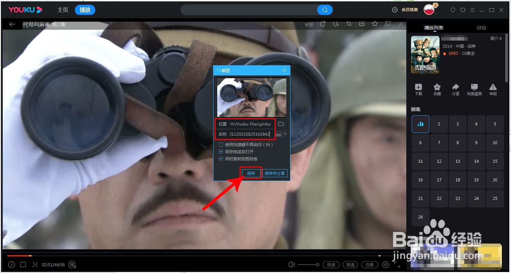The image size is (511, 273).
Task: Click the 举报 warning triangle icon in sidebar
Action: (493, 87)
